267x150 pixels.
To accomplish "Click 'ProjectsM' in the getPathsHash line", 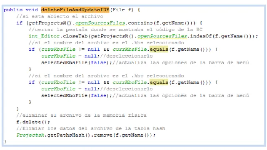I will point(30,135).
